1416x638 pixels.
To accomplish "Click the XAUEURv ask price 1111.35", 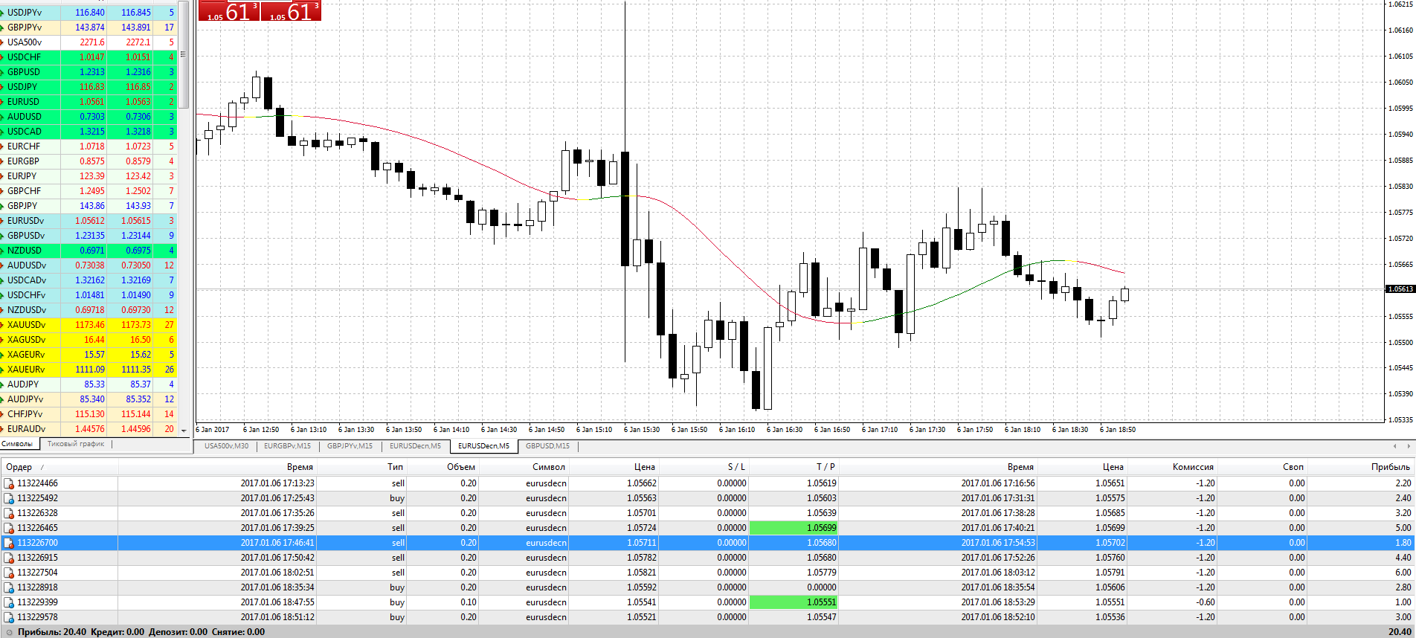I will coord(135,370).
